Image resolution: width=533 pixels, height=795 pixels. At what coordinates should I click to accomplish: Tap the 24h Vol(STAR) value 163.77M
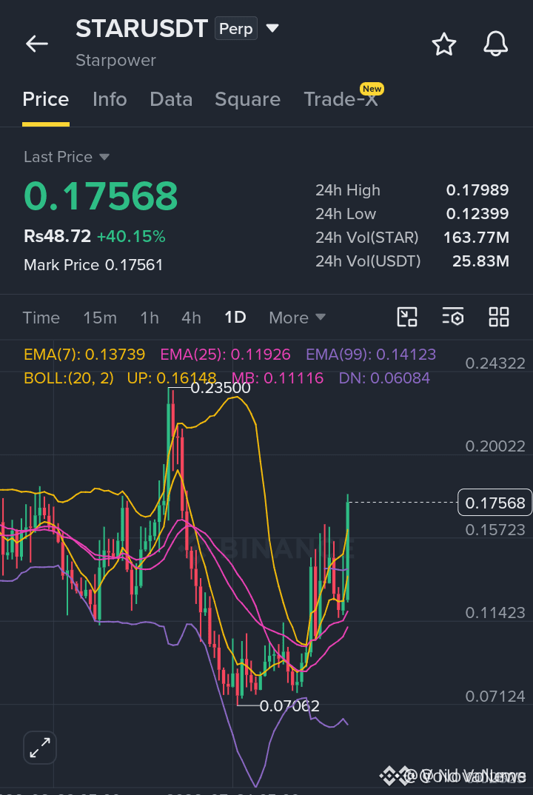point(476,238)
